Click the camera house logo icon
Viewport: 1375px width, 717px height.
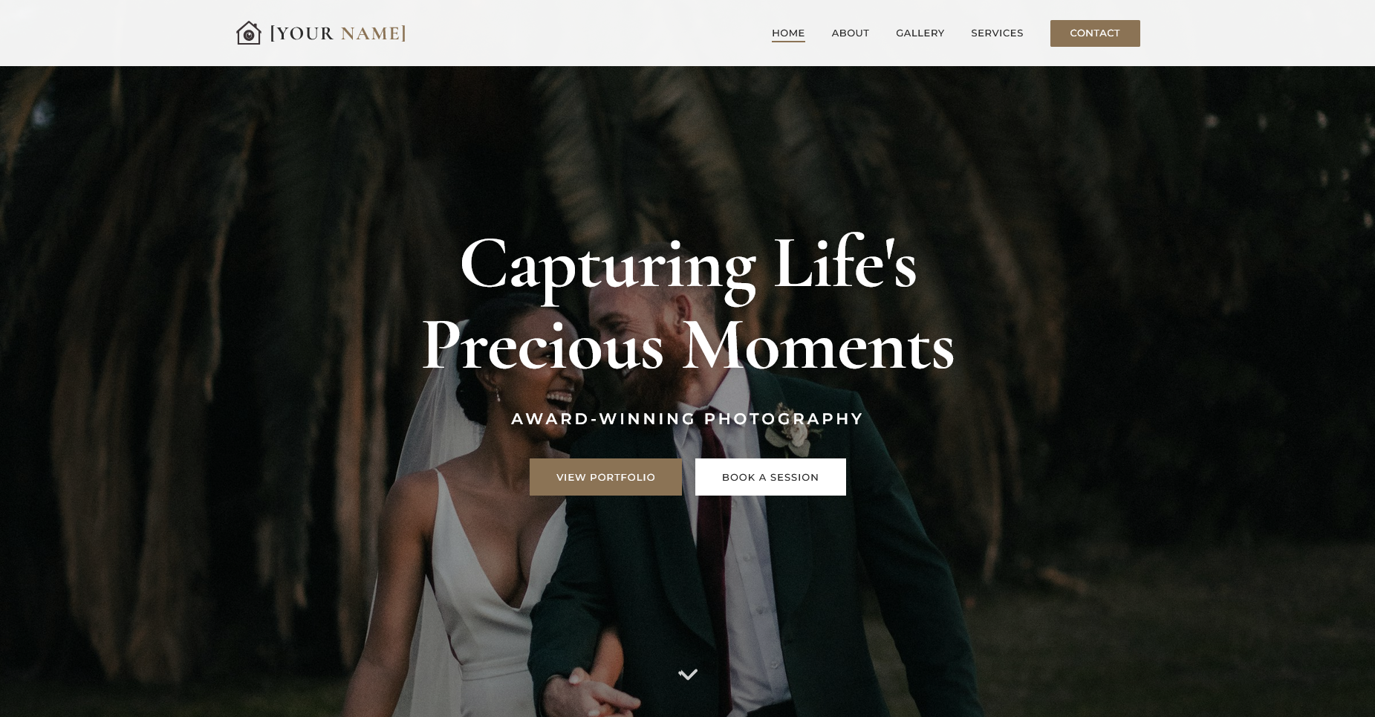pyautogui.click(x=249, y=33)
